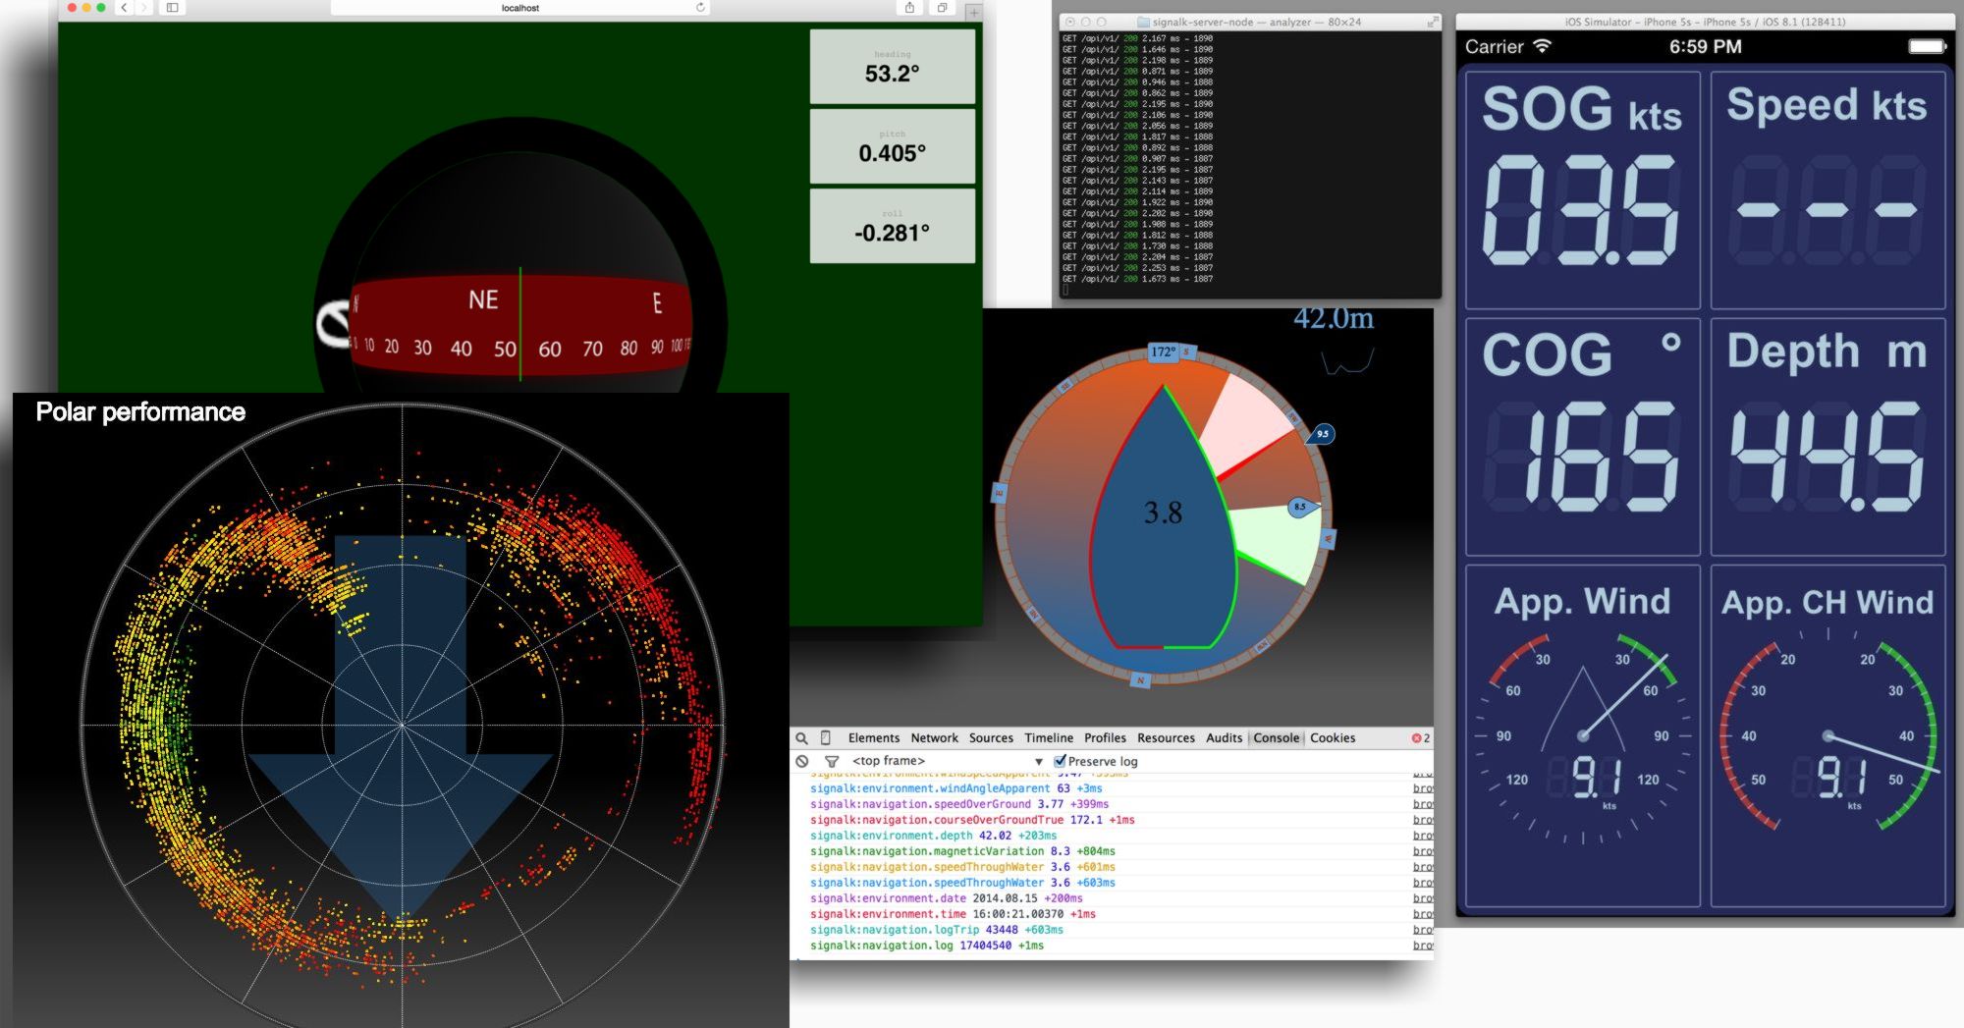Add a new Safari tab with plus
The height and width of the screenshot is (1028, 1964).
[x=973, y=12]
